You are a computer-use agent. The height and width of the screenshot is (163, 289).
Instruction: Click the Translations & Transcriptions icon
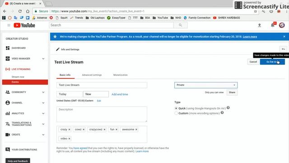[8, 124]
